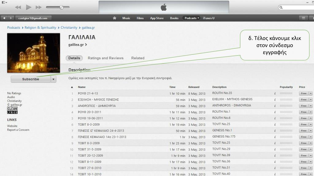This screenshot has width=314, height=176.
Task: Open Free dropdown arrow for ΤΩΒΙΤ 31-5-2009
Action: (x=311, y=149)
